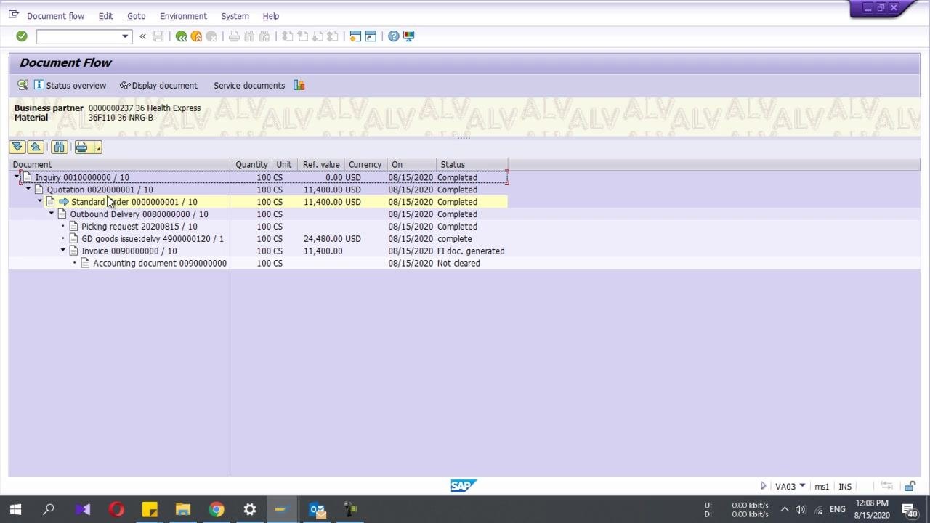Image resolution: width=930 pixels, height=523 pixels.
Task: Collapse the Inquiry 0010000000 node
Action: [17, 177]
